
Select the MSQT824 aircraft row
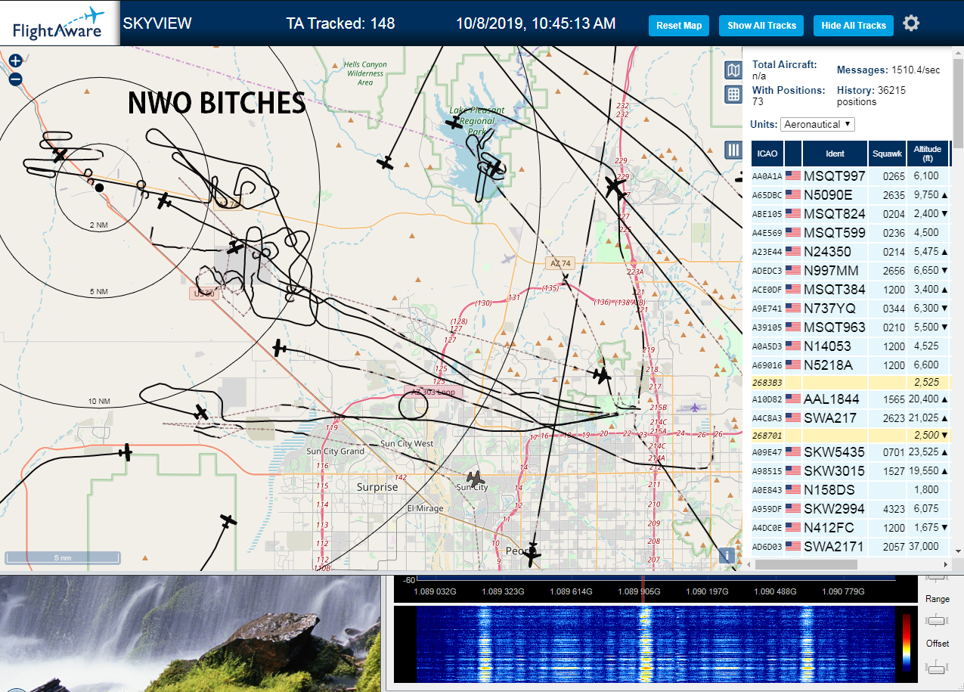click(850, 213)
